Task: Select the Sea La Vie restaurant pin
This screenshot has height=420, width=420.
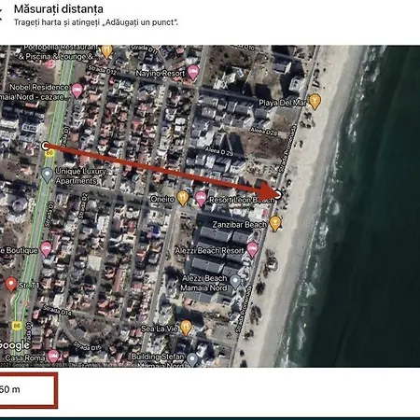Action: coord(186,328)
